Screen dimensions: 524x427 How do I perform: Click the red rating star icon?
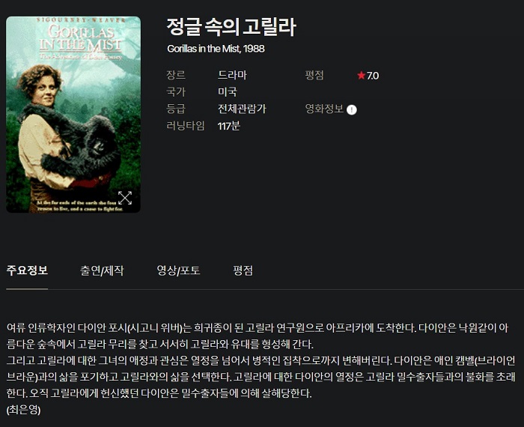pos(361,75)
